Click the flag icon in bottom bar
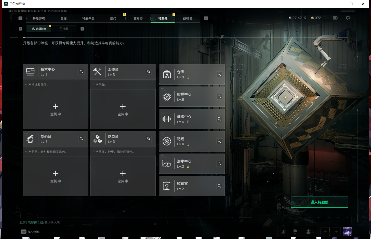Image resolution: width=371 pixels, height=239 pixels. tap(295, 232)
